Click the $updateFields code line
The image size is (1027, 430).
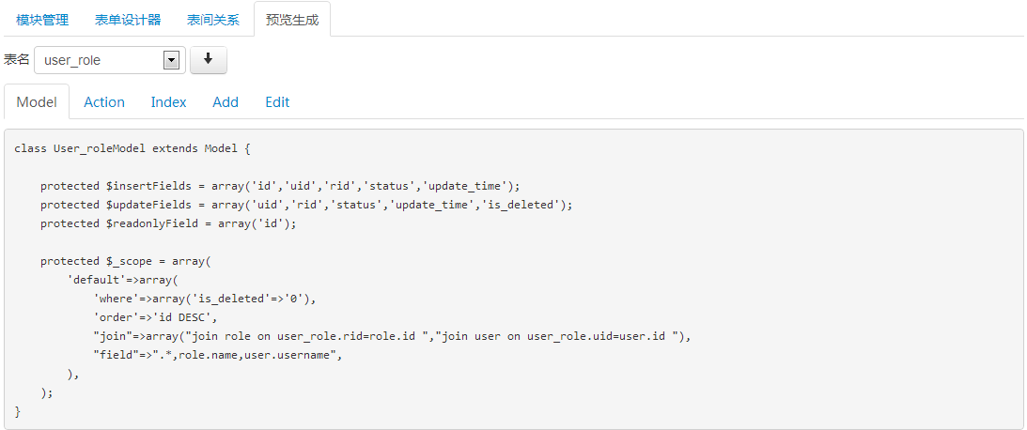(305, 205)
